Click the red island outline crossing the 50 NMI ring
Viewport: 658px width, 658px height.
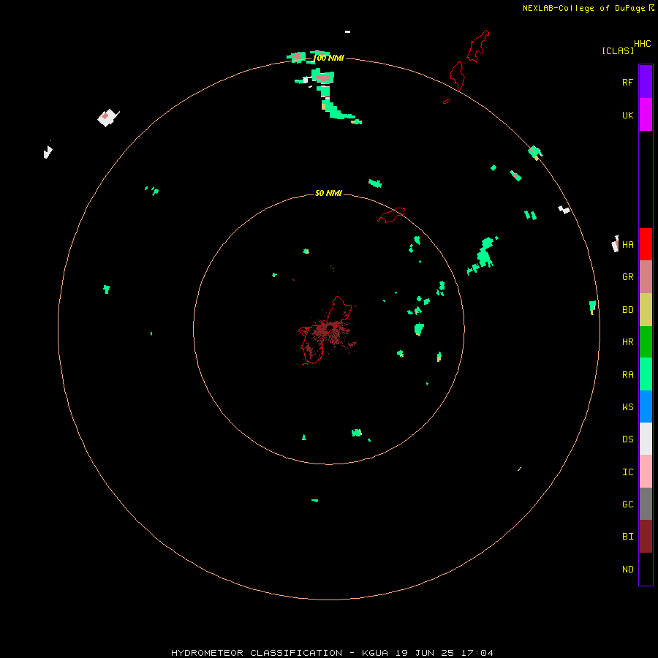click(391, 215)
